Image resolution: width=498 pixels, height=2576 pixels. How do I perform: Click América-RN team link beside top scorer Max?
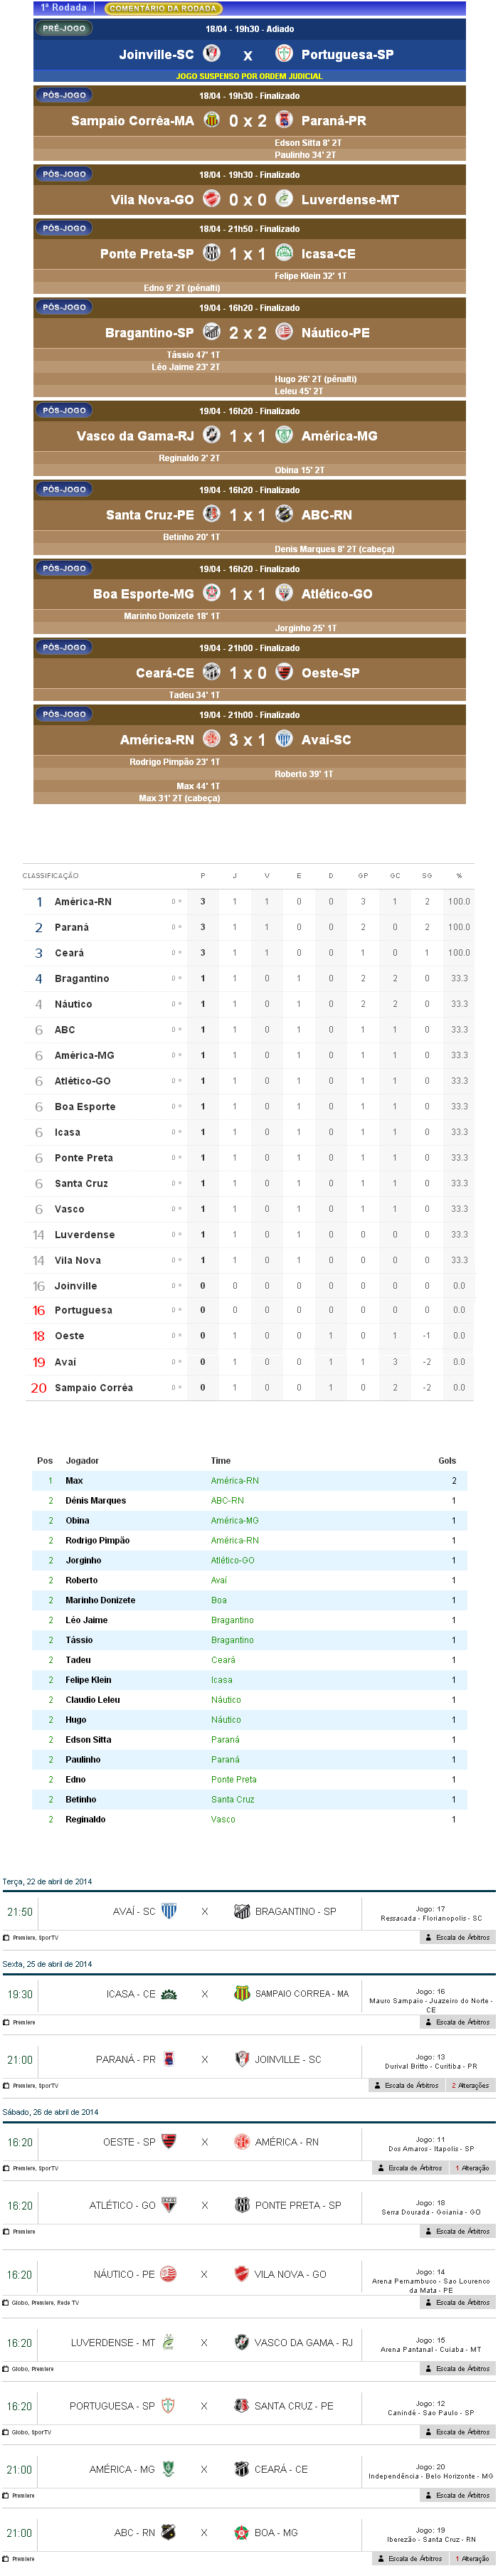click(x=234, y=1480)
